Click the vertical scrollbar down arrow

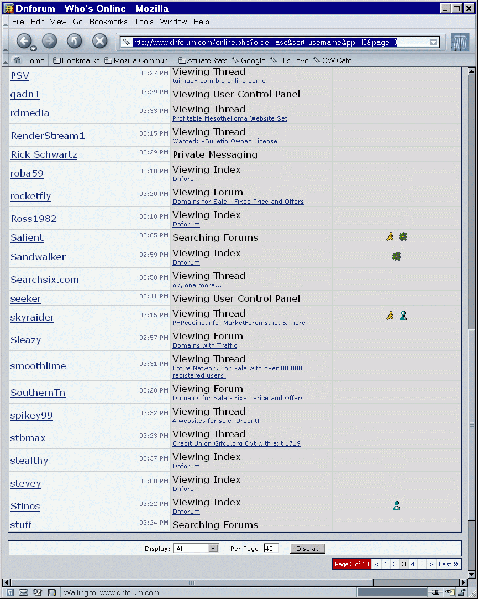(471, 574)
